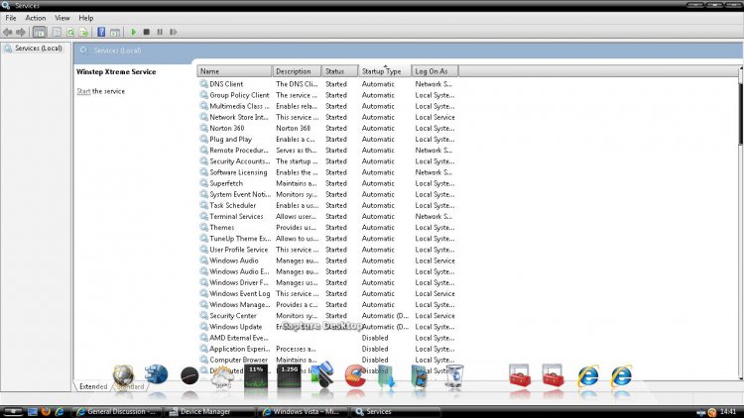Select the Windows Update service row
744x418 pixels.
[x=327, y=327]
